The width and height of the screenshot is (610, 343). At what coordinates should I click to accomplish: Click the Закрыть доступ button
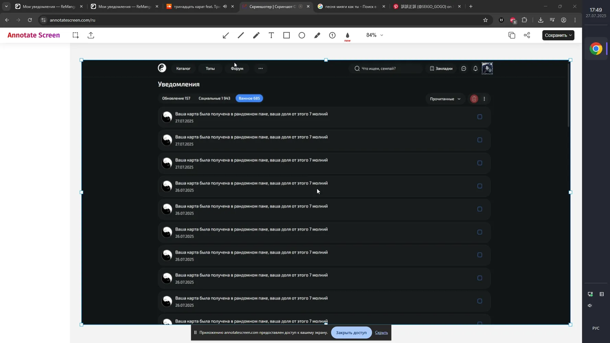pyautogui.click(x=351, y=332)
